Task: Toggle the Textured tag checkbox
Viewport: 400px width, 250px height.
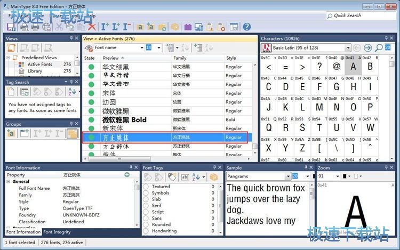Action: click(146, 187)
